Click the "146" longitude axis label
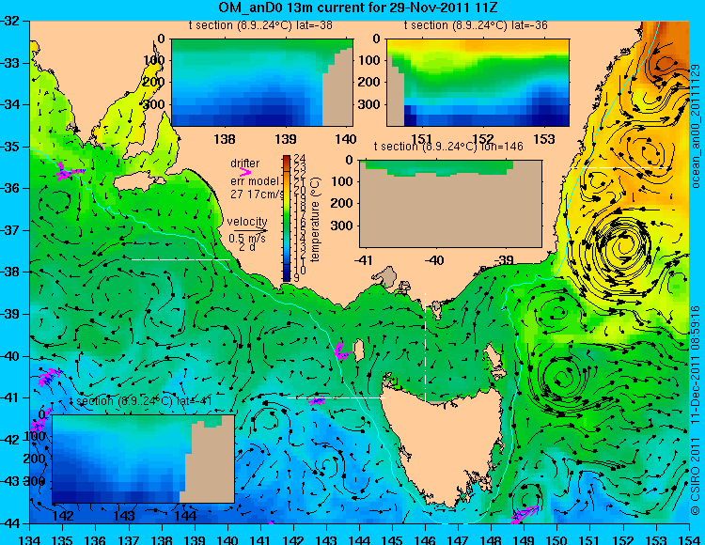Viewport: 705px width, 545px height. [425, 538]
